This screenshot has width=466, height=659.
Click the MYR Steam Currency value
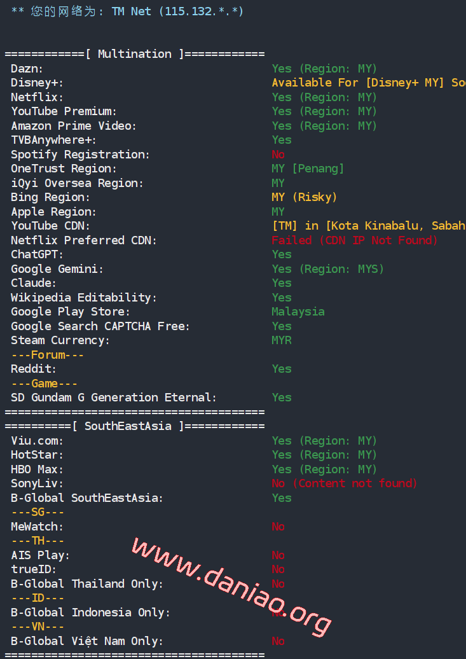pyautogui.click(x=282, y=340)
